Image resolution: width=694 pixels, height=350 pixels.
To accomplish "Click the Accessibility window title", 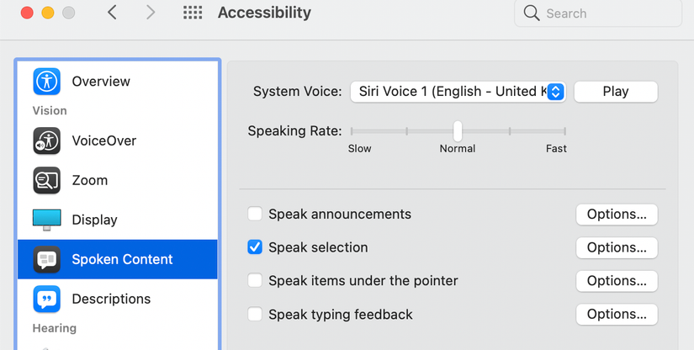I will coord(264,13).
